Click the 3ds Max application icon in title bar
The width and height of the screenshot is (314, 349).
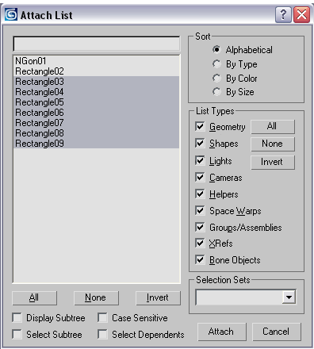[x=11, y=14]
